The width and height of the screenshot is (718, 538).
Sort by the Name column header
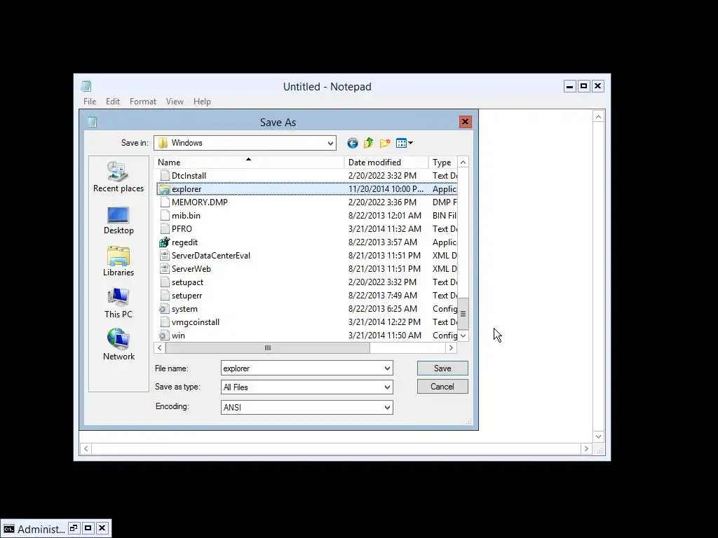249,163
